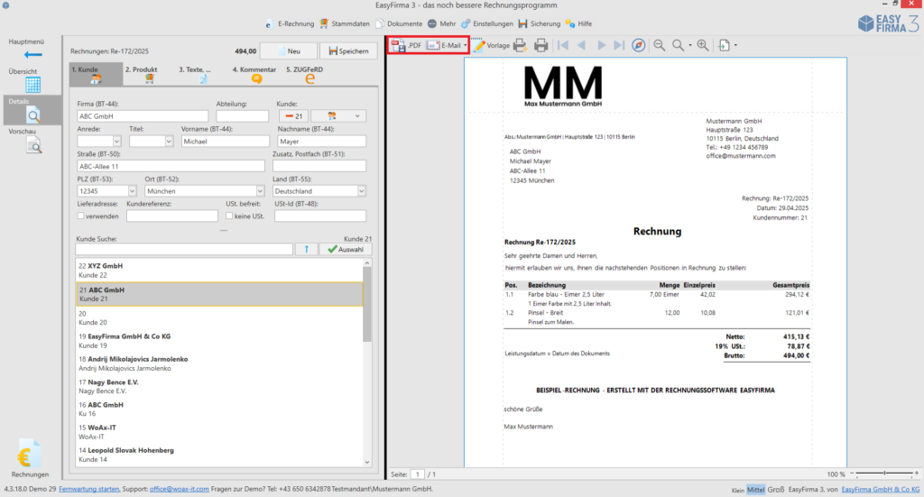Image resolution: width=924 pixels, height=497 pixels.
Task: Click the Rechnungen euro icon
Action: (29, 454)
